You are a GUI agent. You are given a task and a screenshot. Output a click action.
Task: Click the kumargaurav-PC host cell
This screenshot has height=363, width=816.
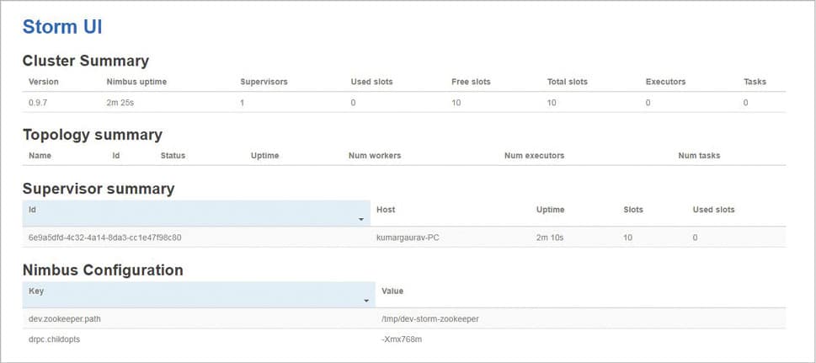(x=408, y=238)
